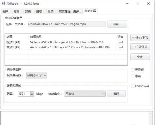Click the Airlltools app icon in title bar
Viewport: 155px width, 125px height.
3,3
